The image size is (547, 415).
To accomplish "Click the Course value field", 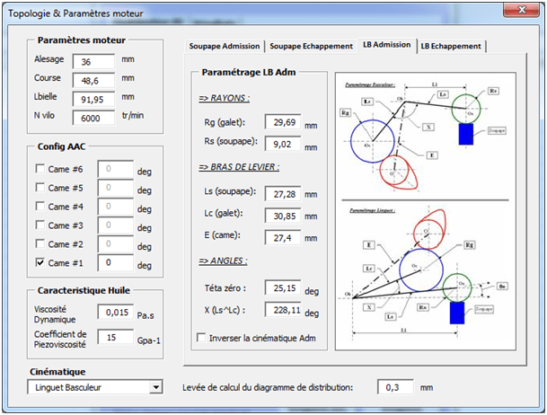I will click(93, 80).
